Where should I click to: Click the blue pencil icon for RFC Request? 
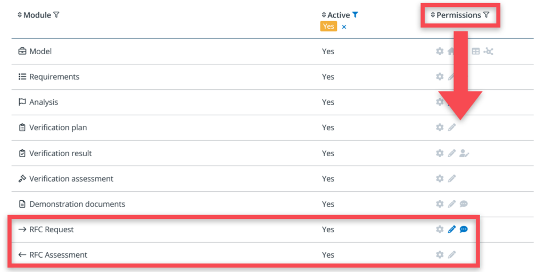click(452, 229)
